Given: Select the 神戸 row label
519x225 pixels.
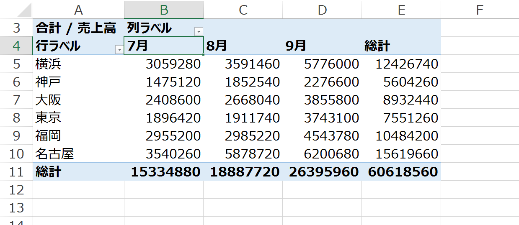Looking at the screenshot, I should 78,82.
